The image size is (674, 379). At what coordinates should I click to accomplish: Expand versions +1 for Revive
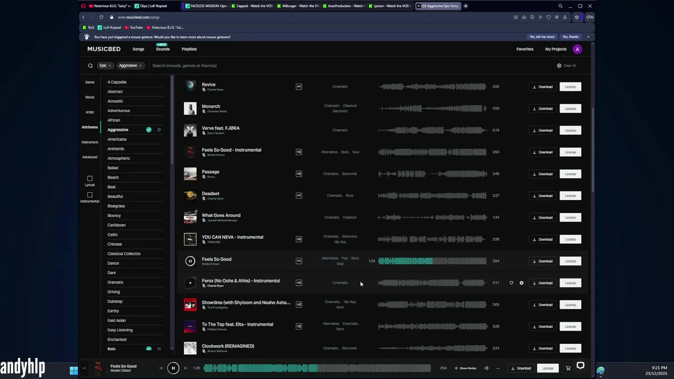(x=299, y=86)
